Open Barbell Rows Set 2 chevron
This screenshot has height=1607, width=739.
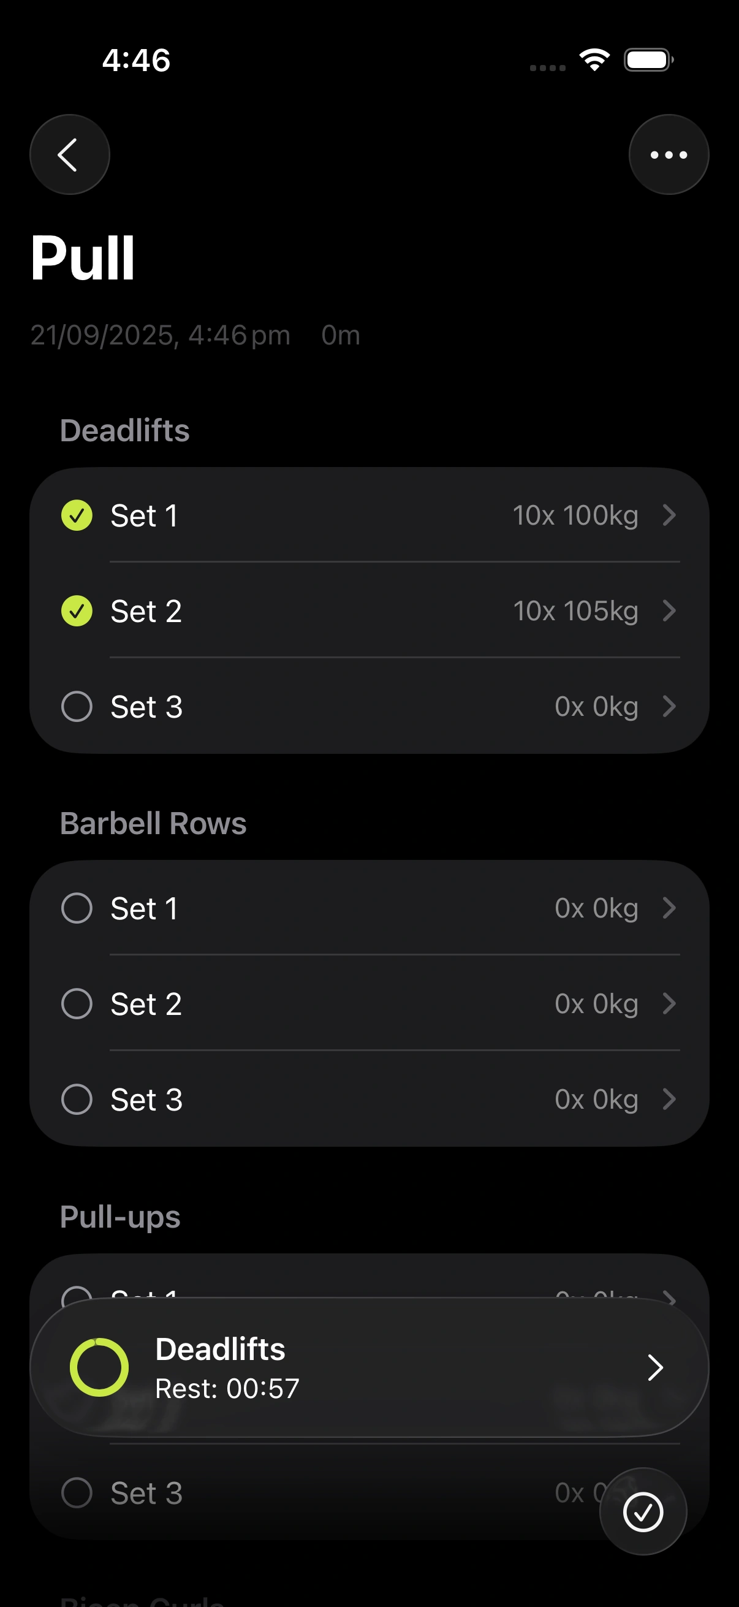[669, 1003]
